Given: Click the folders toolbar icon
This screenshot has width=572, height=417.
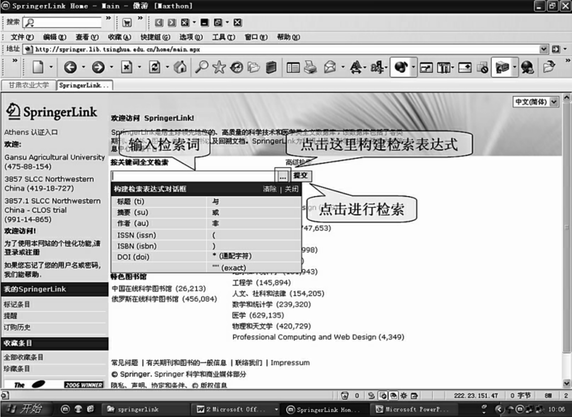Looking at the screenshot, I should click(254, 67).
